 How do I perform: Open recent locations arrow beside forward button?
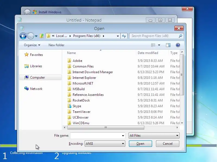click(36, 36)
